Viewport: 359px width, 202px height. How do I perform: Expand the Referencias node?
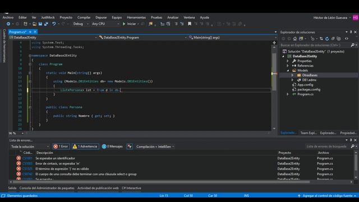288,66
